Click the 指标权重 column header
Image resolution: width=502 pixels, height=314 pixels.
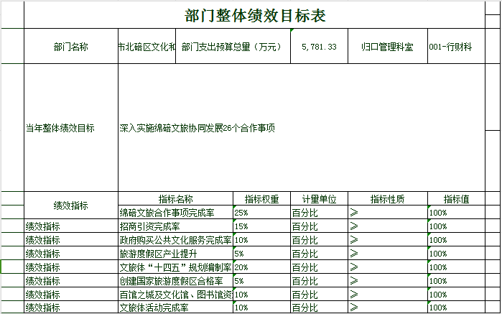coord(262,198)
